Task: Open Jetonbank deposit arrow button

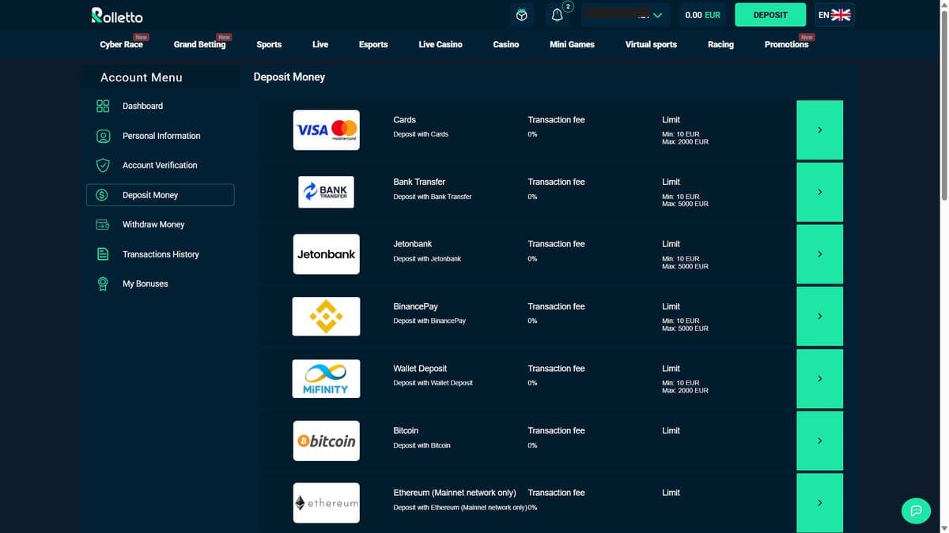Action: pos(819,254)
